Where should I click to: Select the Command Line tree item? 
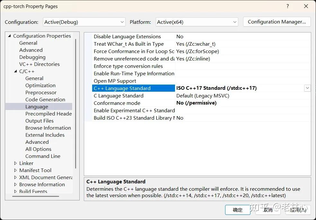tap(43, 156)
